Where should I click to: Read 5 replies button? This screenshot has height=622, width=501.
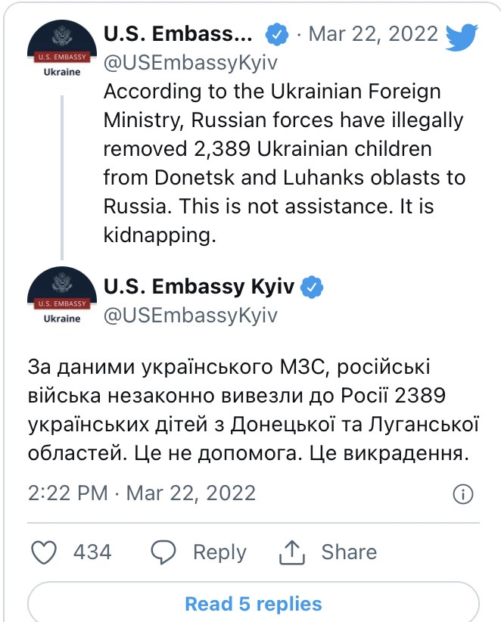tap(254, 602)
